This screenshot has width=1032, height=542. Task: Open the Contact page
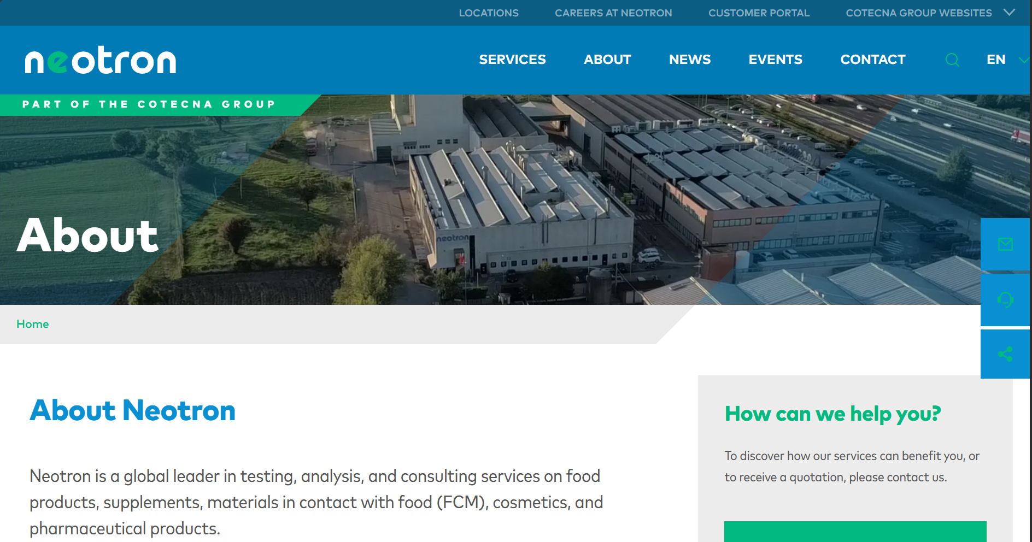tap(873, 60)
